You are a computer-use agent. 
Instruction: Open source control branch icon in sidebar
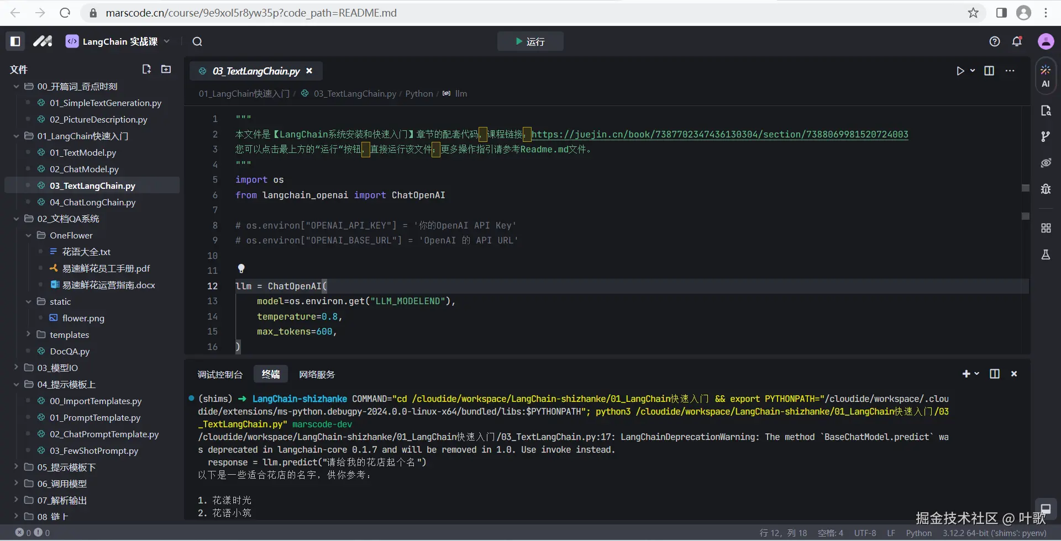(1046, 136)
